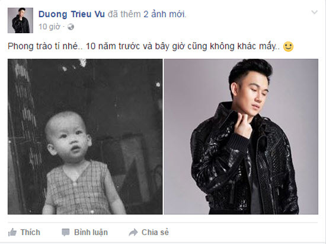
Task: Click the globe public privacy icon
Action: point(71,27)
